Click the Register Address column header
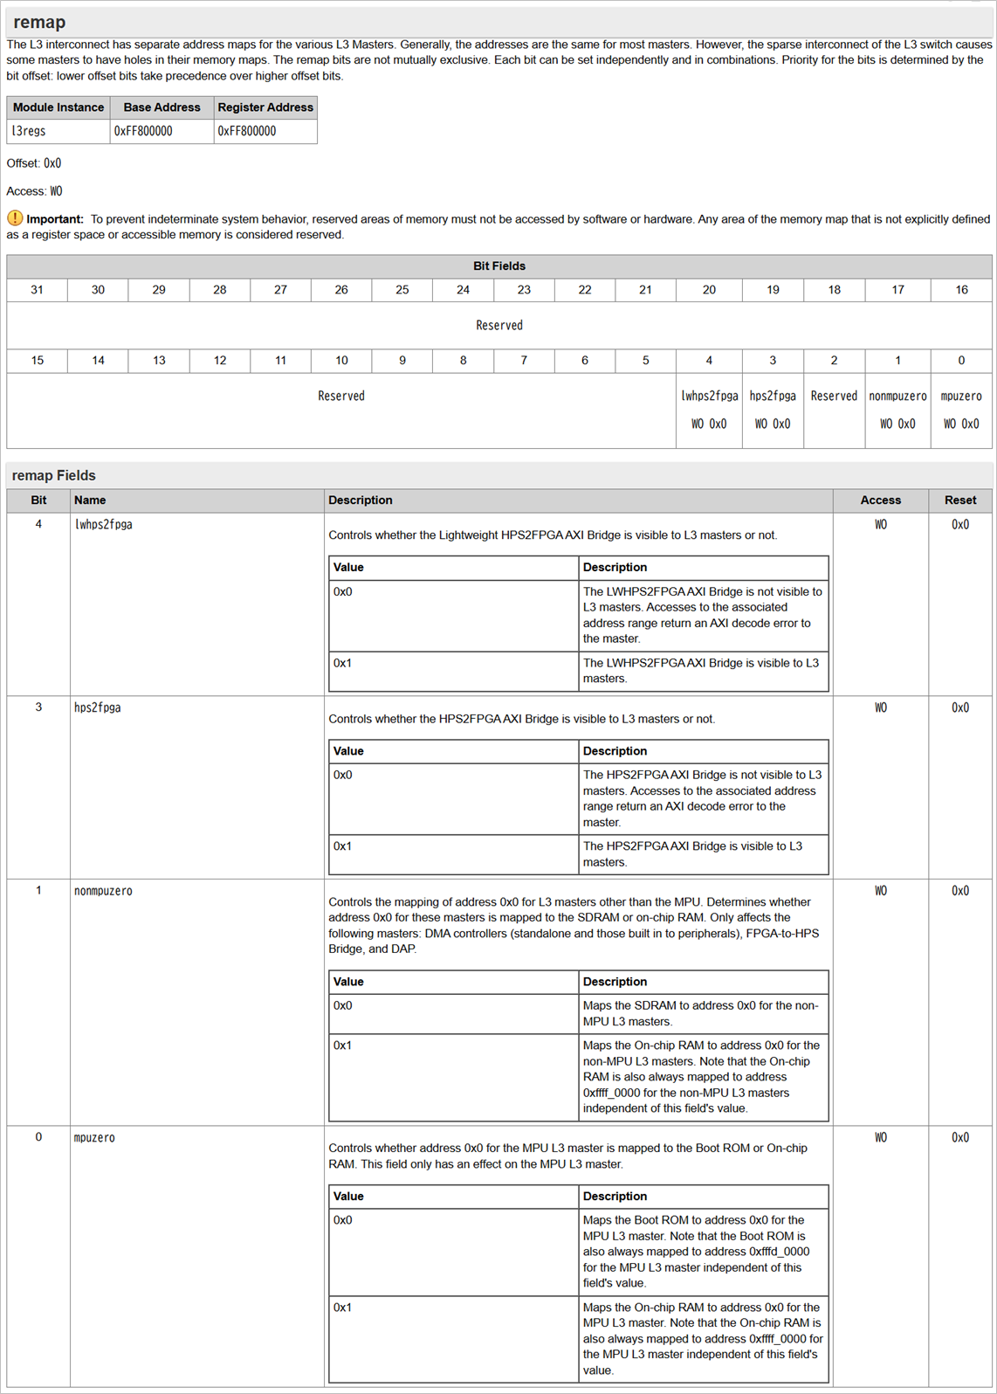This screenshot has width=997, height=1394. tap(265, 107)
